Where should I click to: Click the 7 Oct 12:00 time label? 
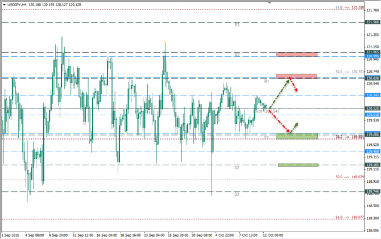tap(249, 235)
